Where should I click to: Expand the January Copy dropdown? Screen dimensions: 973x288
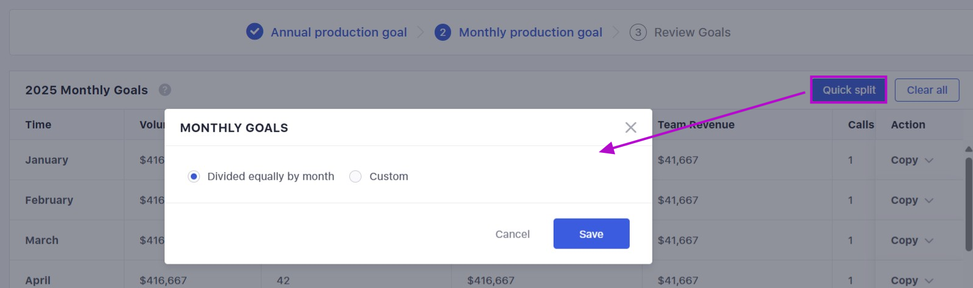pos(928,160)
